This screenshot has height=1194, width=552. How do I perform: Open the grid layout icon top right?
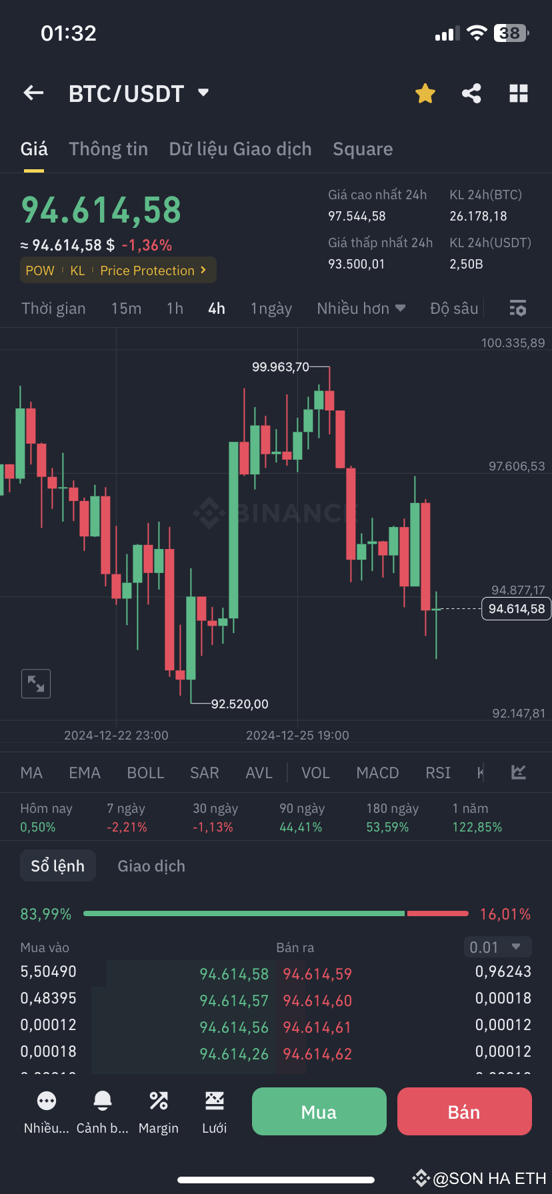519,93
